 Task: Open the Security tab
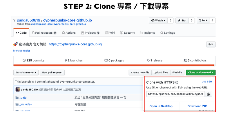tap(127, 33)
